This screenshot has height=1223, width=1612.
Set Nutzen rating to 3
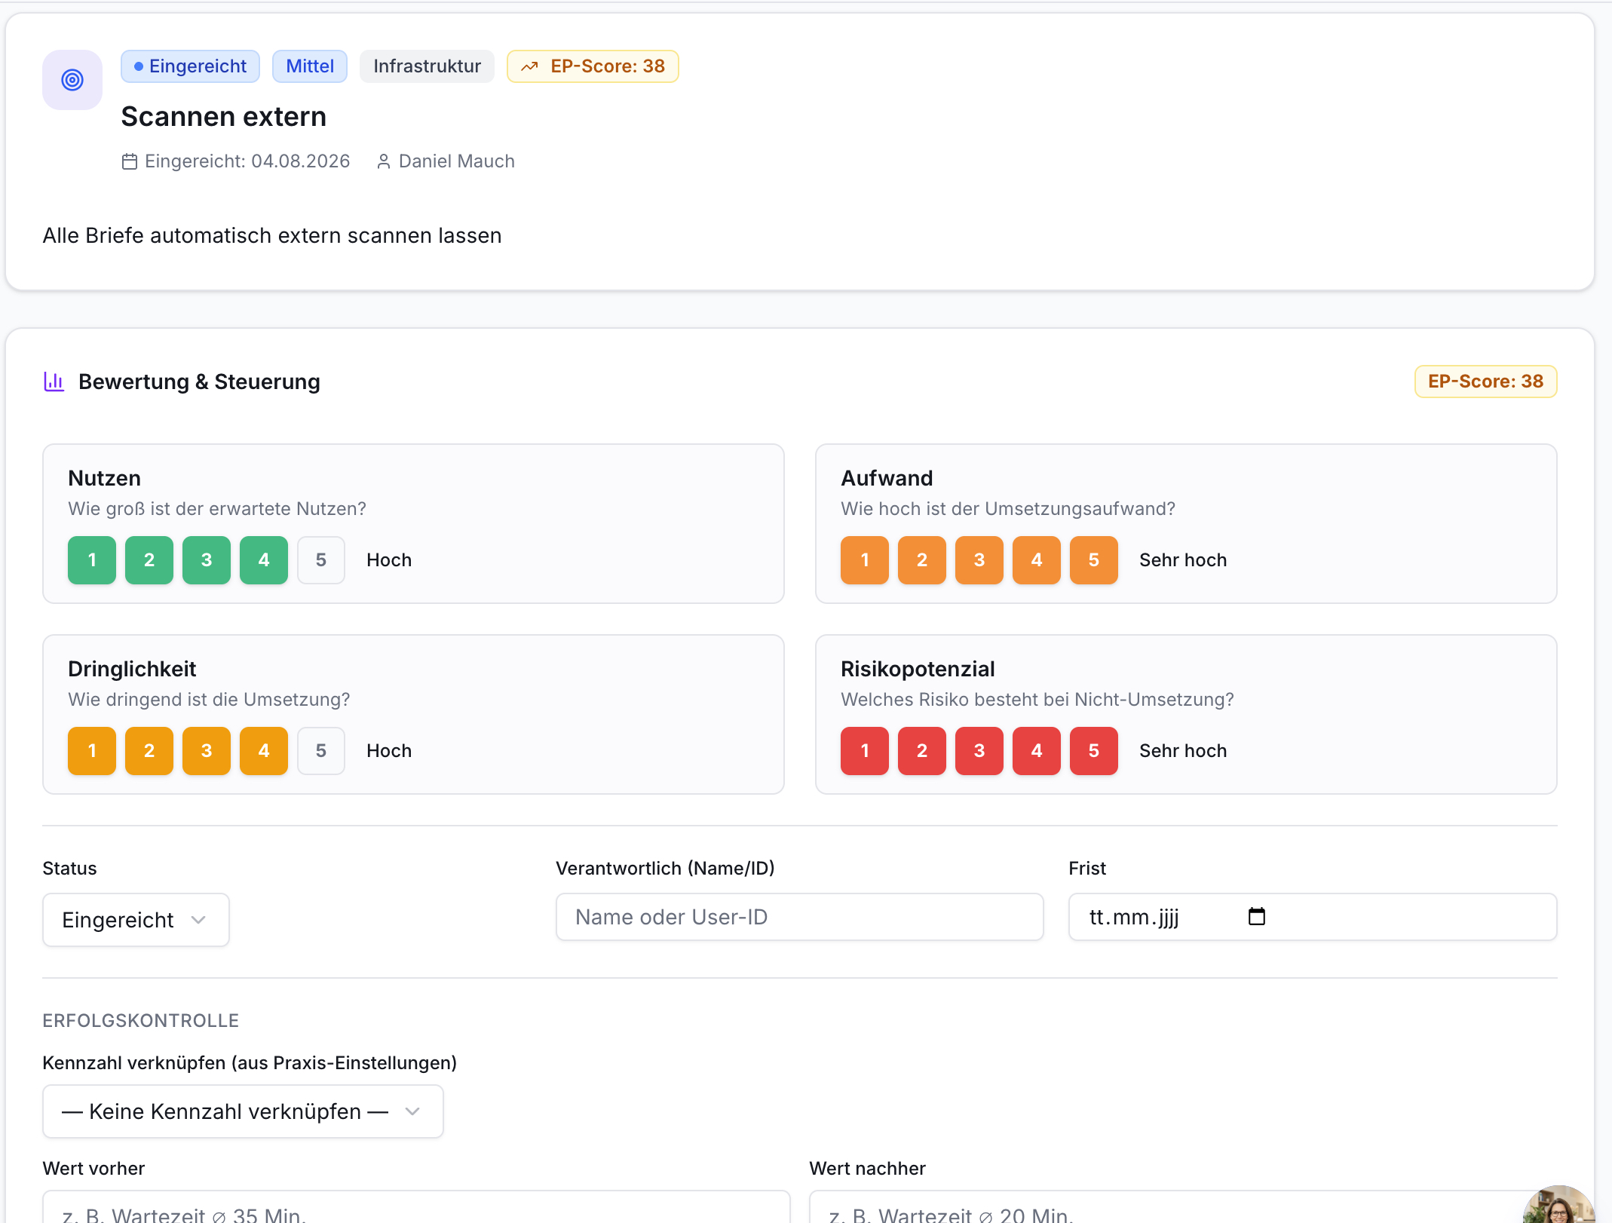207,560
